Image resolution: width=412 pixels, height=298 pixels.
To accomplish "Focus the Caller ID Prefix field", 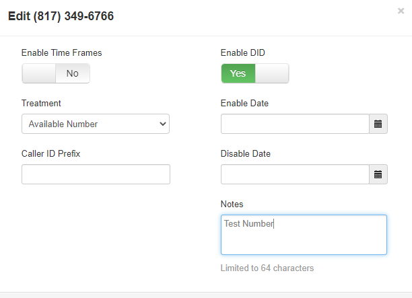I will click(96, 174).
